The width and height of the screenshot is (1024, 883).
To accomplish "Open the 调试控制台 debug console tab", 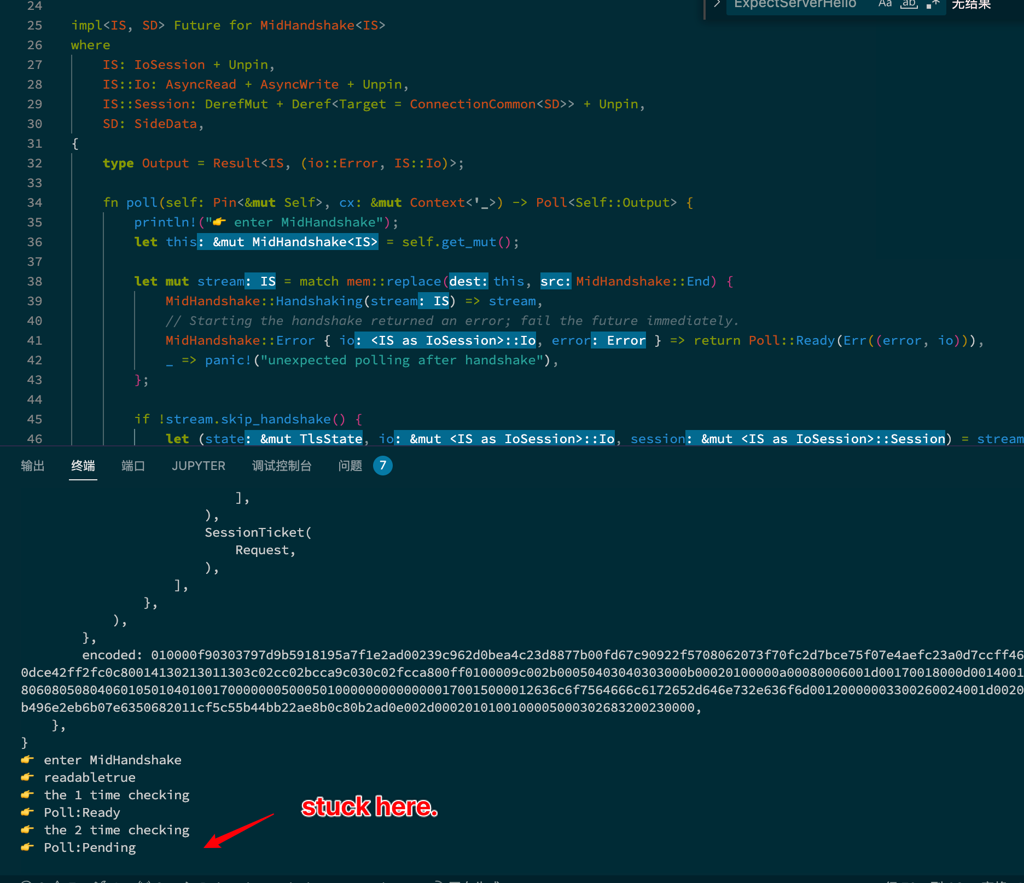I will 282,466.
